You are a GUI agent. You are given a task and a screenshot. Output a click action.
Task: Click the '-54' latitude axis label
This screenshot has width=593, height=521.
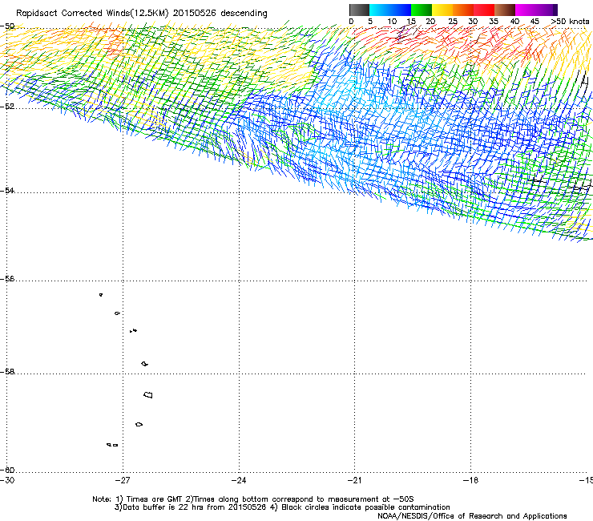(x=7, y=190)
